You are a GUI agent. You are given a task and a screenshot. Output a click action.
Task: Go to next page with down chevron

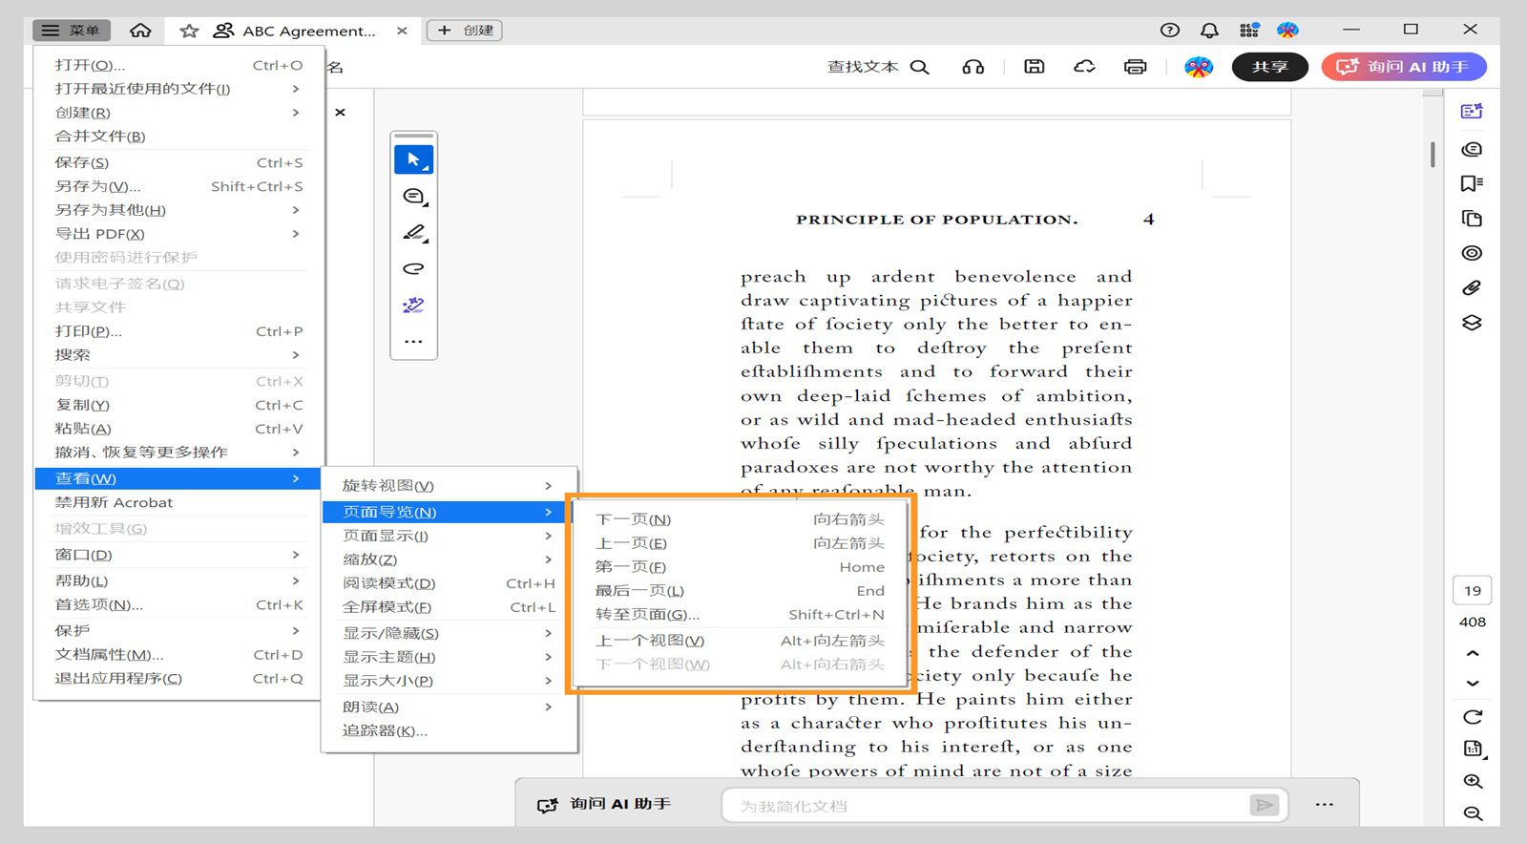click(1473, 684)
